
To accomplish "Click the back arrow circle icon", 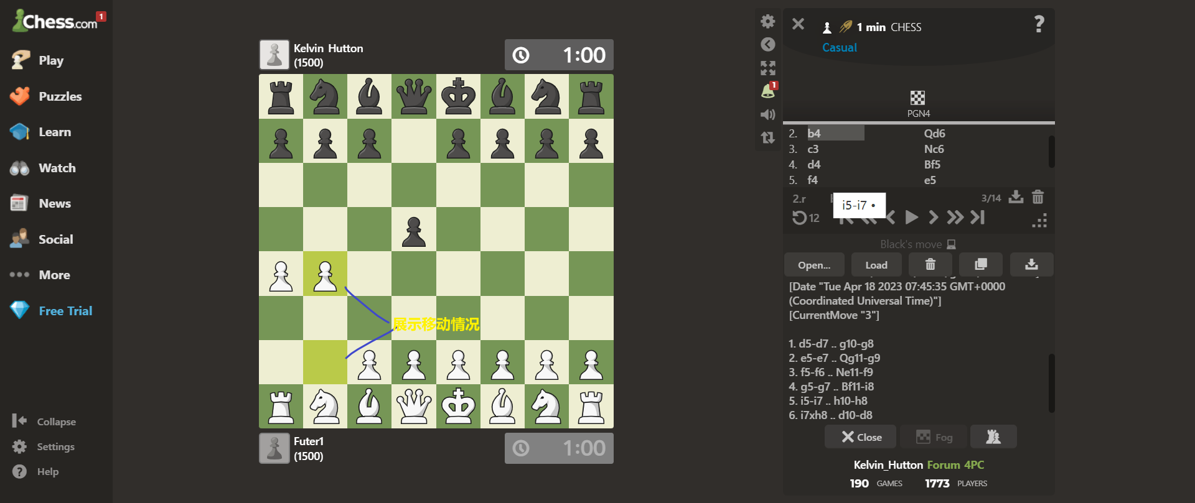I will 768,45.
